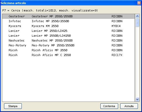Select the Lanier MP 2550B/LD425B row
This screenshot has height=112, width=142.
[x=68, y=36]
